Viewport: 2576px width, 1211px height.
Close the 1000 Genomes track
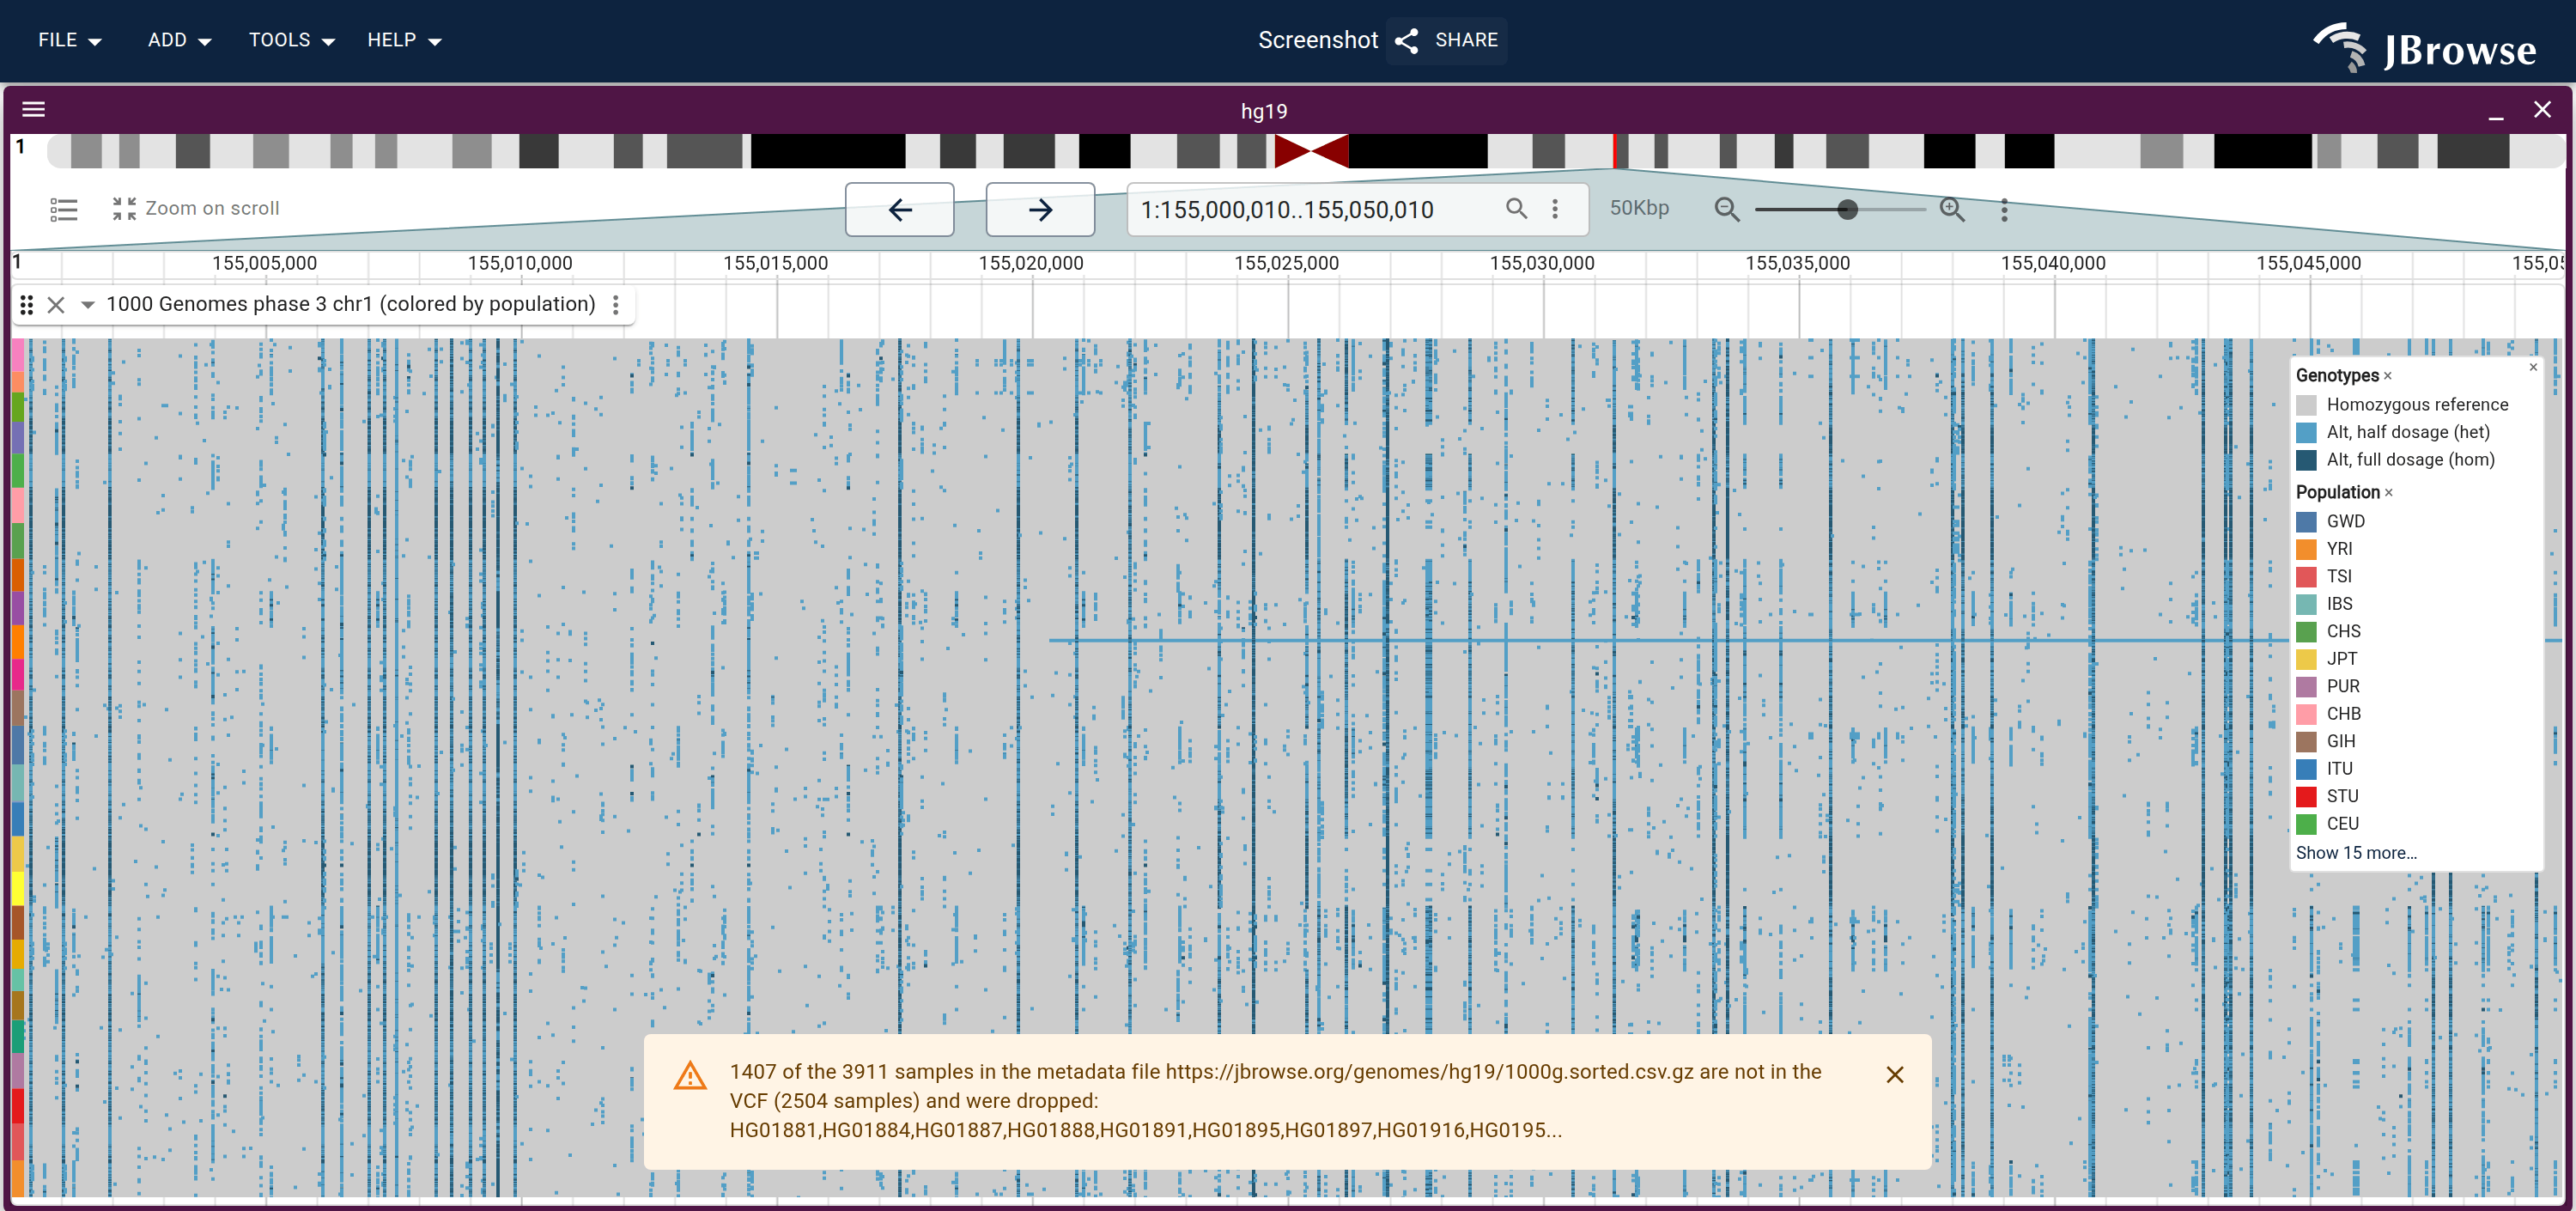pyautogui.click(x=56, y=305)
